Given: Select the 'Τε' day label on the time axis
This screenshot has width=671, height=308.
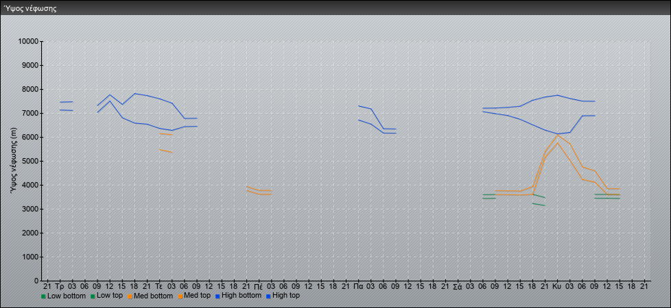Looking at the screenshot, I should (159, 286).
